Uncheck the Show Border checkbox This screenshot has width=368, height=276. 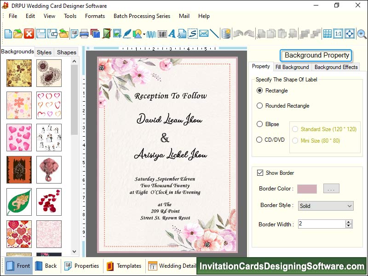tap(260, 173)
